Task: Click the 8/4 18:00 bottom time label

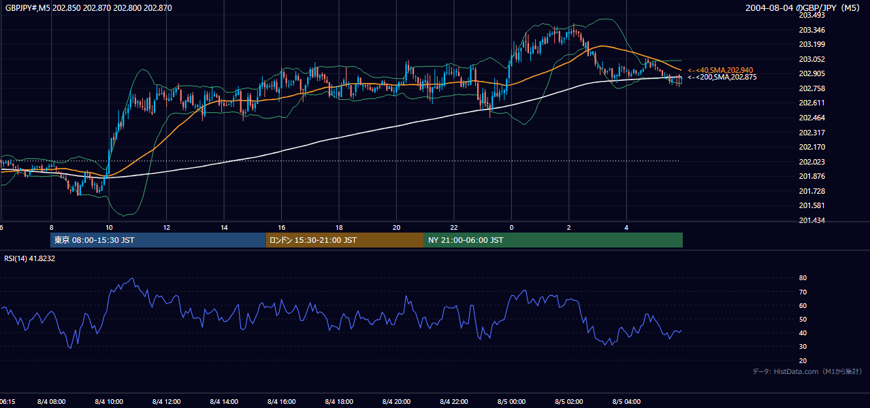Action: (x=339, y=402)
